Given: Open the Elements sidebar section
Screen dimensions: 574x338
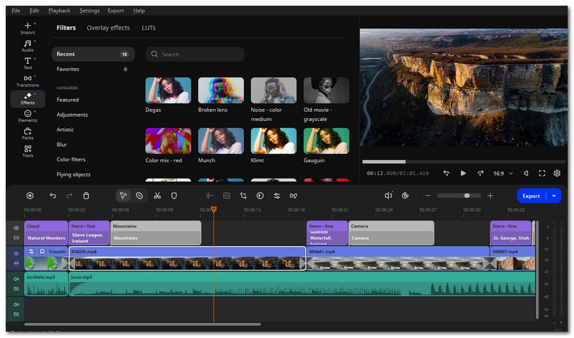Looking at the screenshot, I should tap(28, 116).
